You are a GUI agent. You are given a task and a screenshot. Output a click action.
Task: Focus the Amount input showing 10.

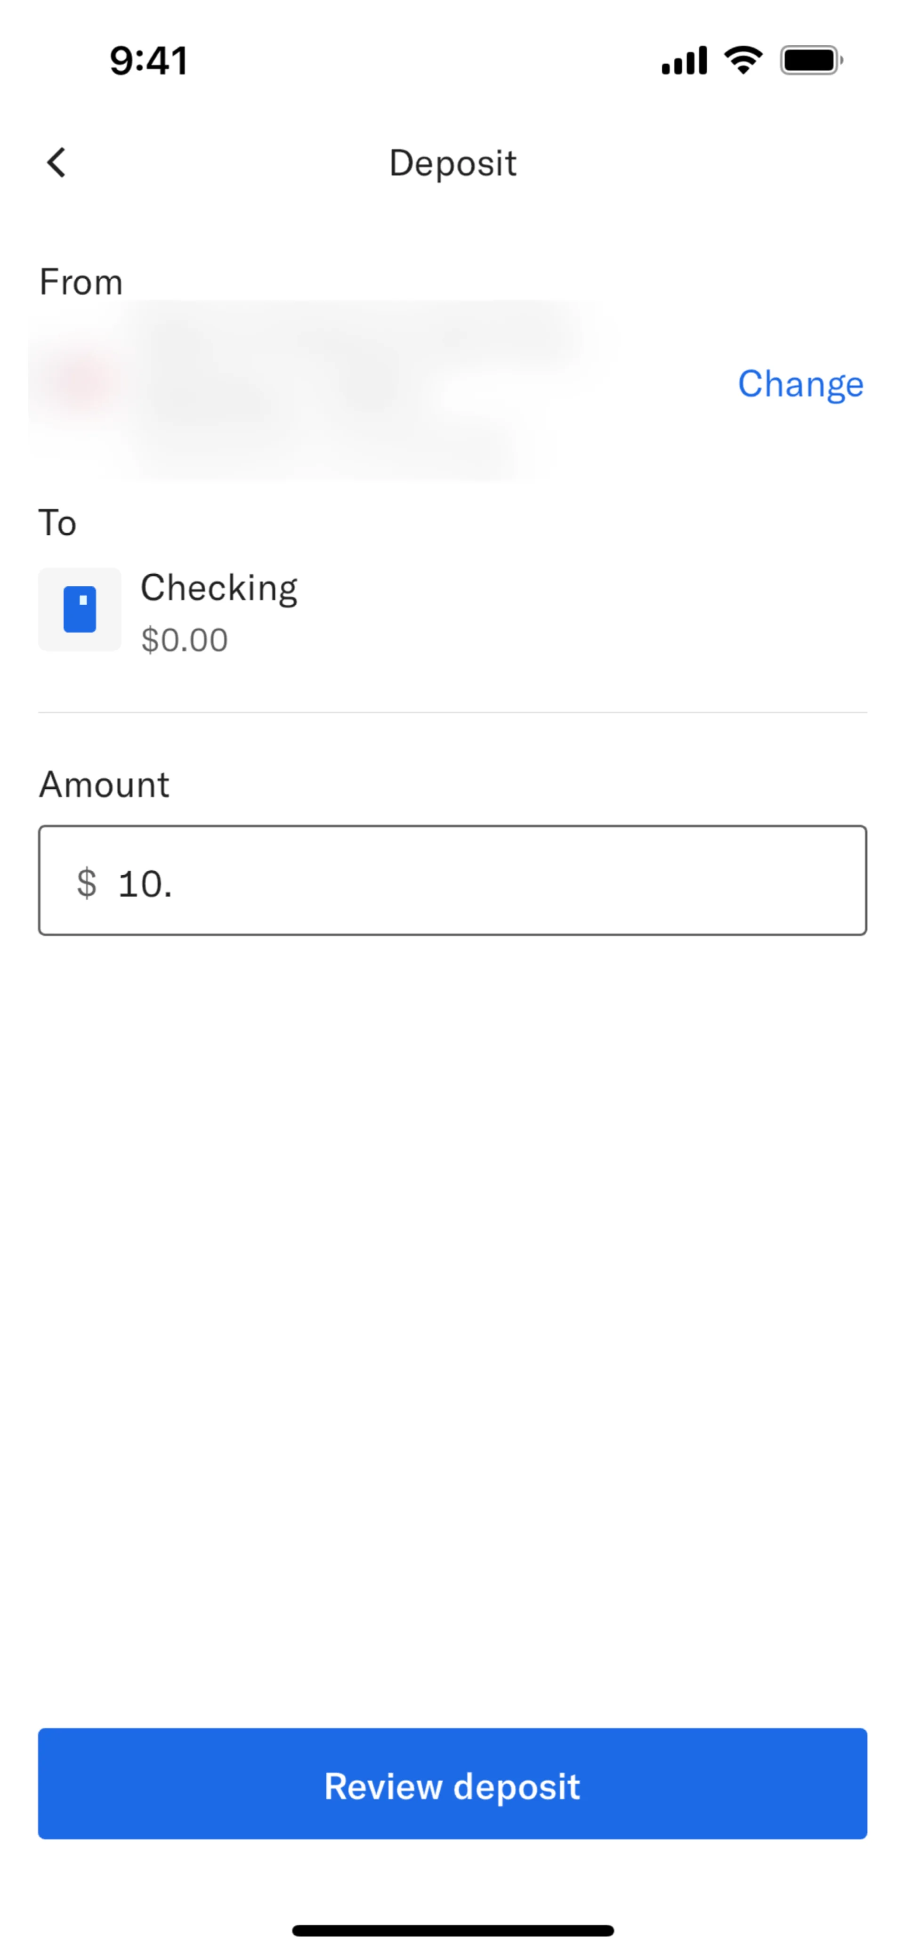point(485,880)
